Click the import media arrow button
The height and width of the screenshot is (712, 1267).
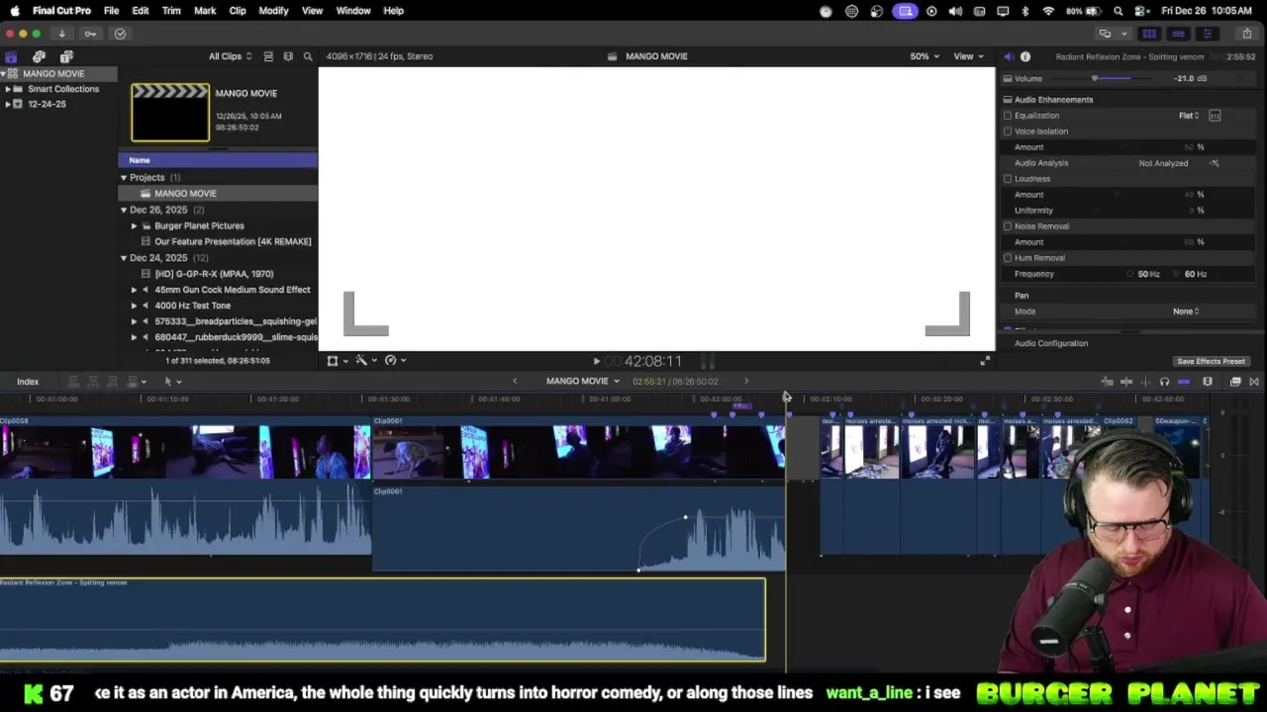coord(61,34)
